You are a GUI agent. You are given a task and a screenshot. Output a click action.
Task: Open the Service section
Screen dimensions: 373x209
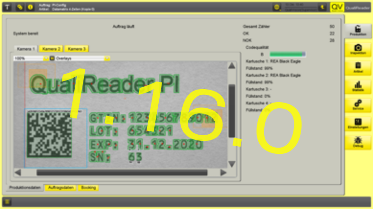coord(358,104)
